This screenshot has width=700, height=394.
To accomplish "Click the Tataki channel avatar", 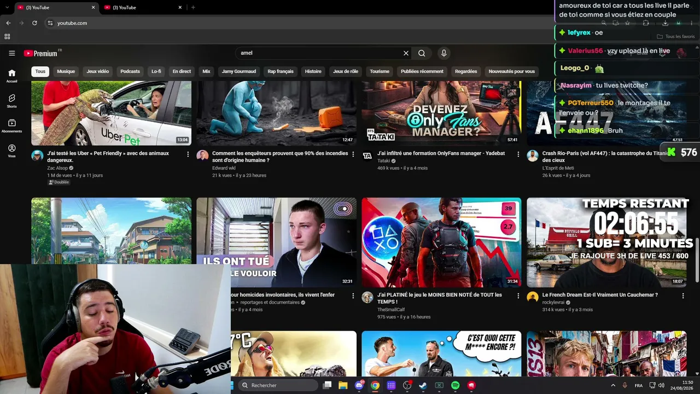I will [367, 155].
